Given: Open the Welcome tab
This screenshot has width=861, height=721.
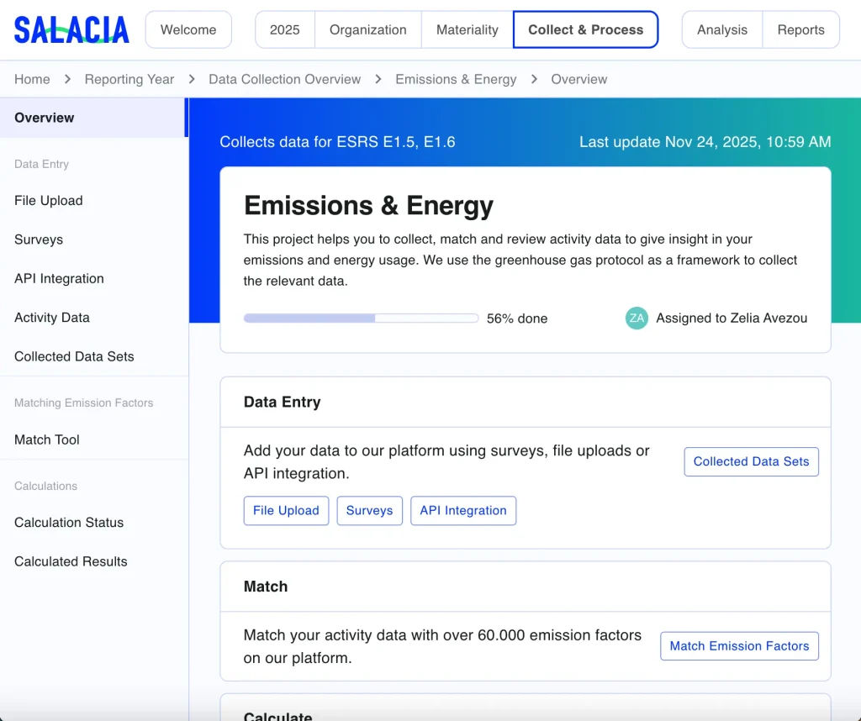Looking at the screenshot, I should pyautogui.click(x=188, y=29).
